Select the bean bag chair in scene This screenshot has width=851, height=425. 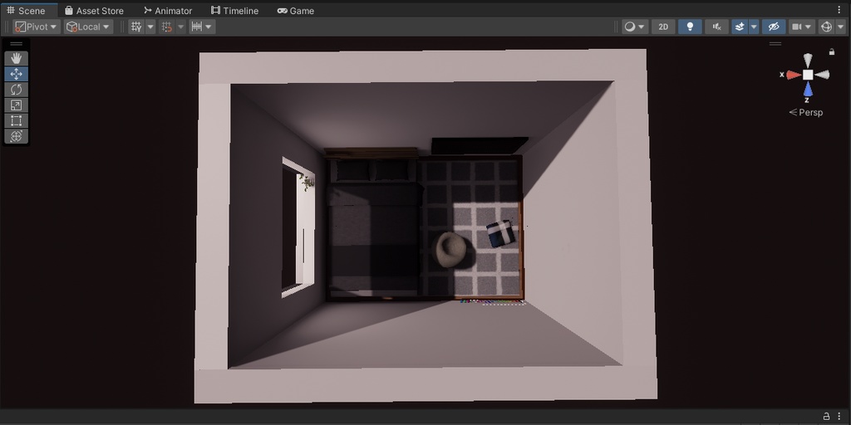click(x=450, y=249)
